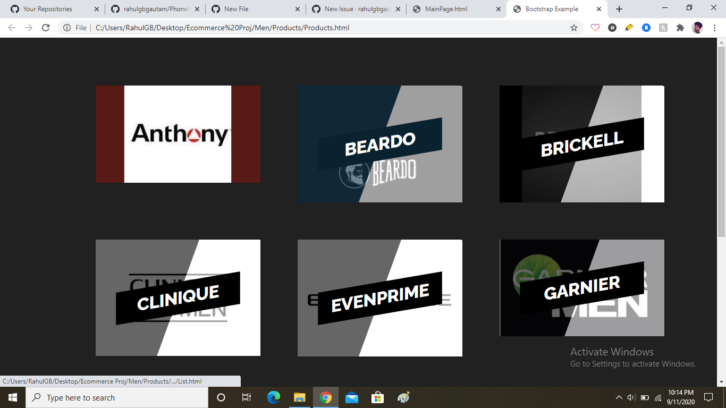Open the Clinique brand card

click(x=178, y=297)
